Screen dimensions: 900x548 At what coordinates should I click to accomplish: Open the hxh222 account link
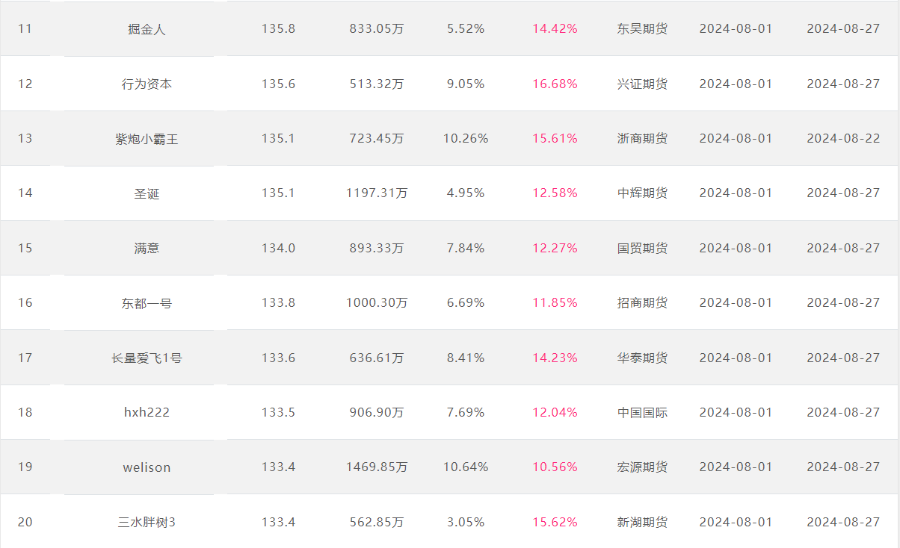[x=147, y=412]
